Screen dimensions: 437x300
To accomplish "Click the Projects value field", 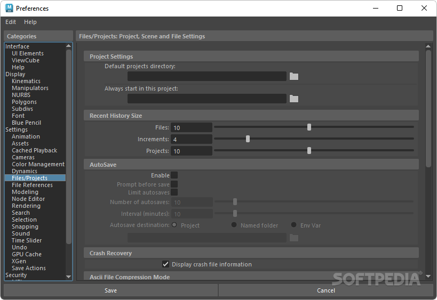I will pyautogui.click(x=192, y=151).
